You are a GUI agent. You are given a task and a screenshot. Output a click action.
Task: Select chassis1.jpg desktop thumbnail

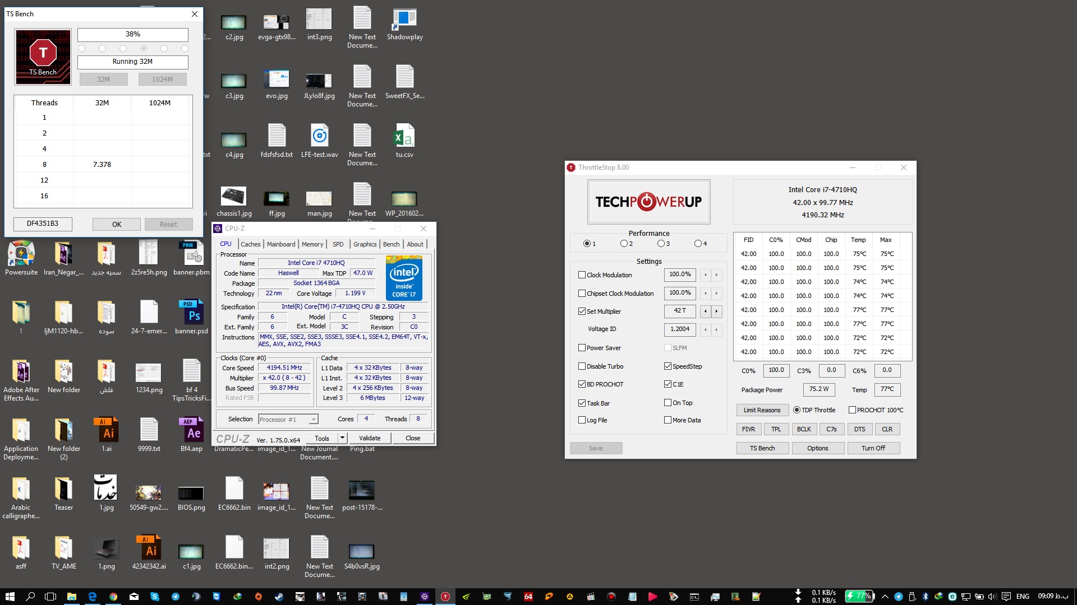click(x=234, y=201)
